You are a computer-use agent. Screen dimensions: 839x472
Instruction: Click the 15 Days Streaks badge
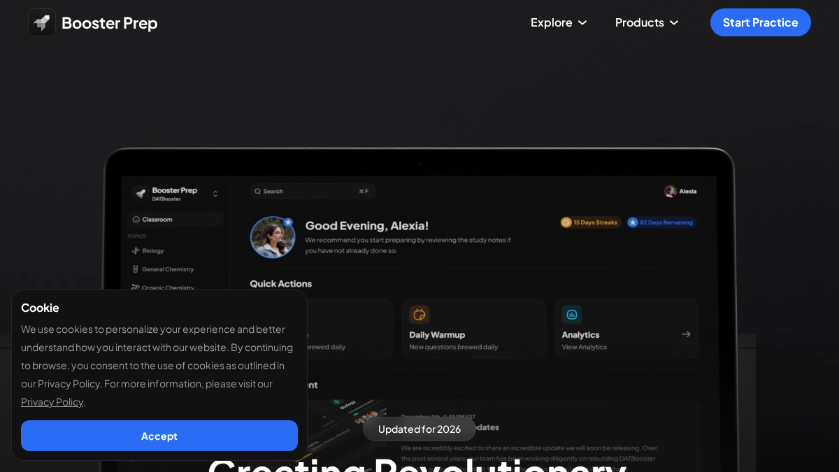click(589, 222)
